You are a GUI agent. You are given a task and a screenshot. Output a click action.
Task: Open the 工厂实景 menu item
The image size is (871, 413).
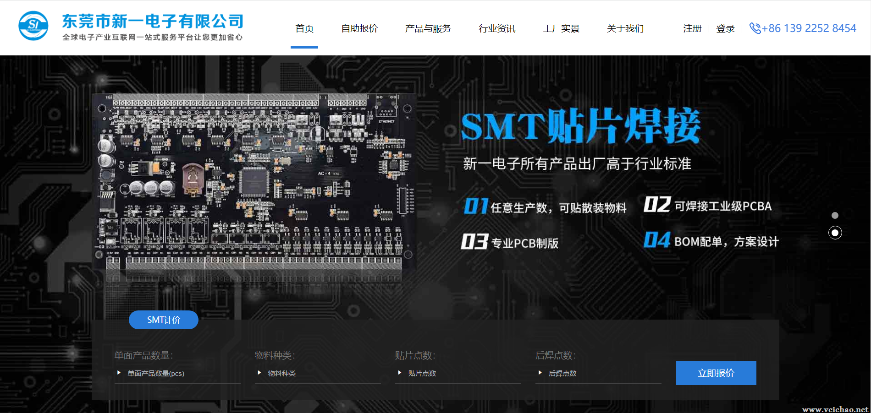pyautogui.click(x=561, y=28)
